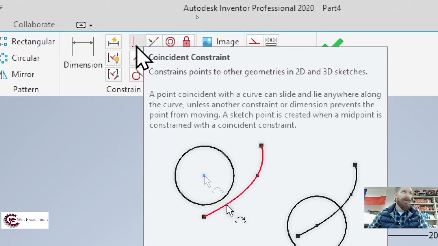The height and width of the screenshot is (246, 438).
Task: Open the Collaborate ribbon tab
Action: pyautogui.click(x=34, y=25)
